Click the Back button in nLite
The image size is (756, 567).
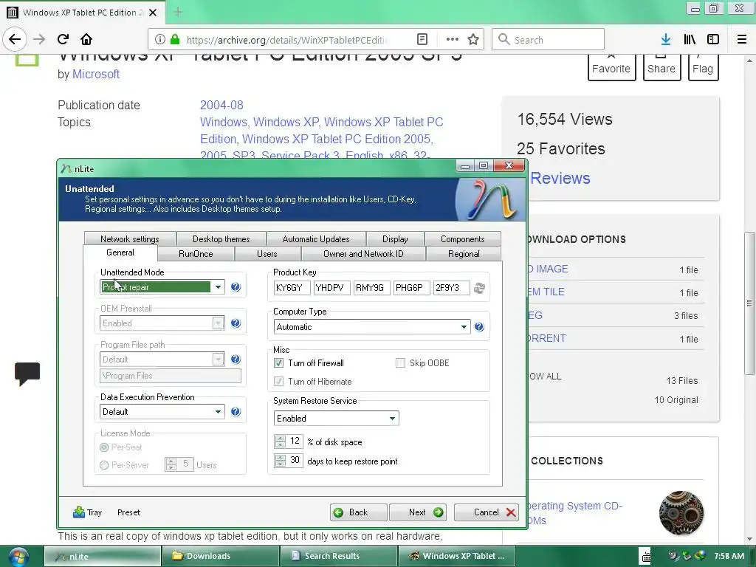click(358, 512)
